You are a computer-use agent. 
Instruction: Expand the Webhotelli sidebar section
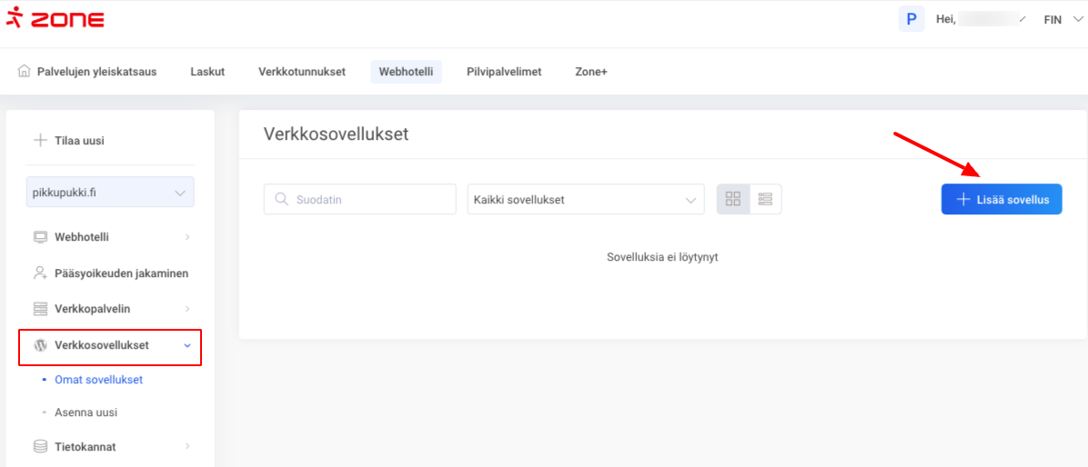110,237
